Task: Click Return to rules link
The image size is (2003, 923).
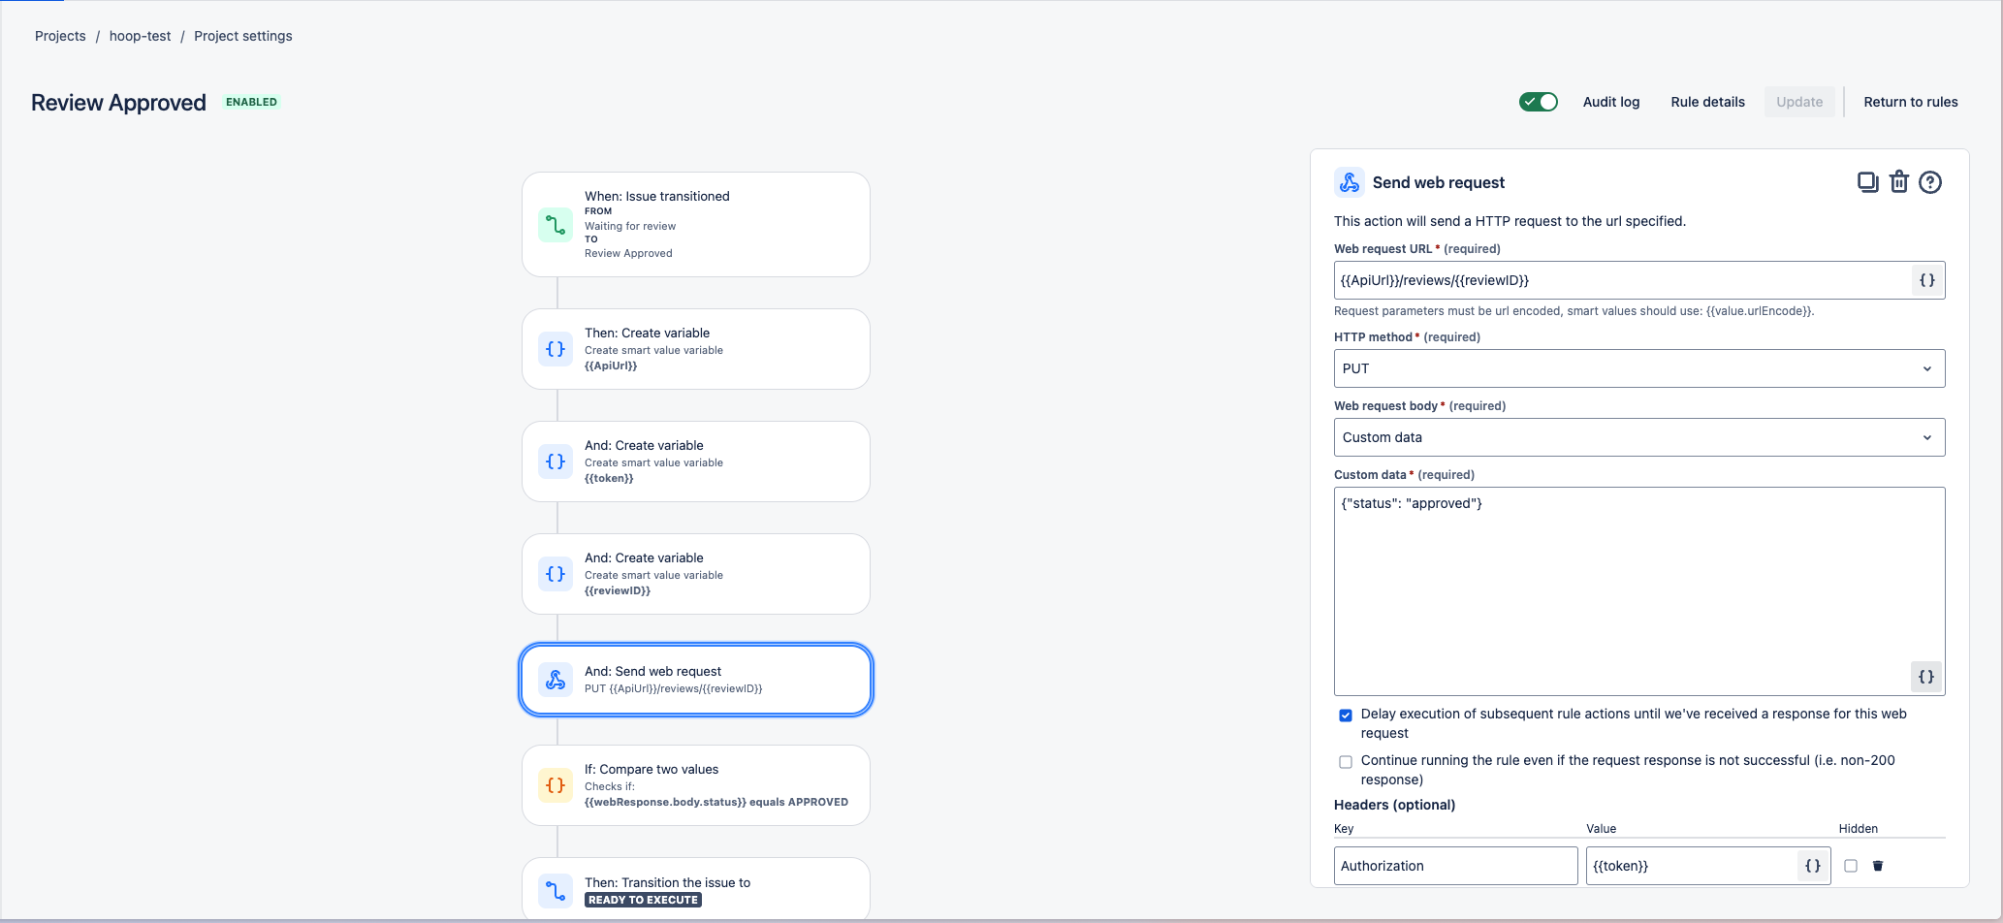Action: (x=1910, y=102)
